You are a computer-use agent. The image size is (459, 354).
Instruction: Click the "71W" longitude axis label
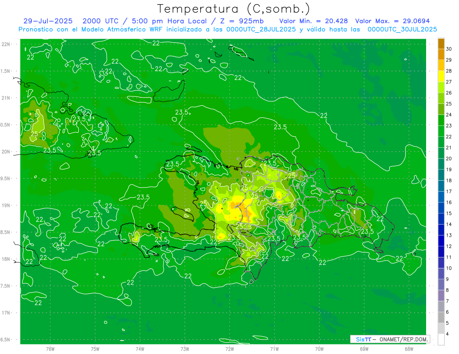(274, 349)
